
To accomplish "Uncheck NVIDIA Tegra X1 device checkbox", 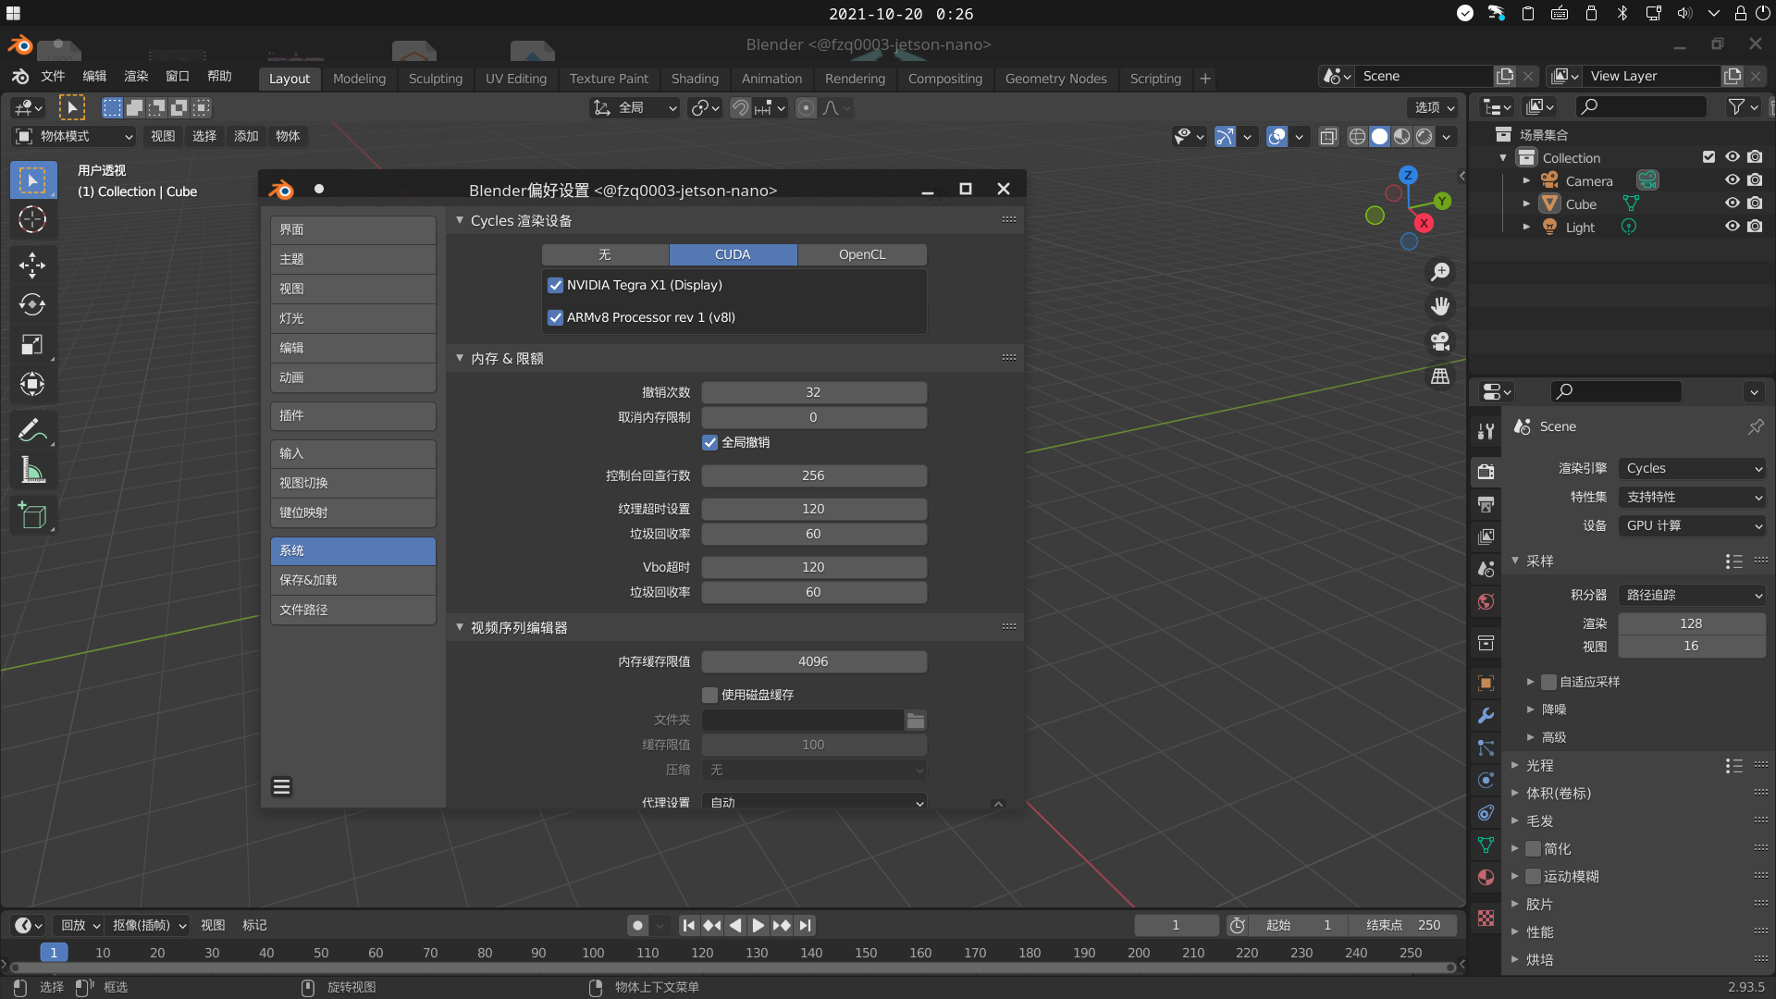I will pyautogui.click(x=556, y=285).
